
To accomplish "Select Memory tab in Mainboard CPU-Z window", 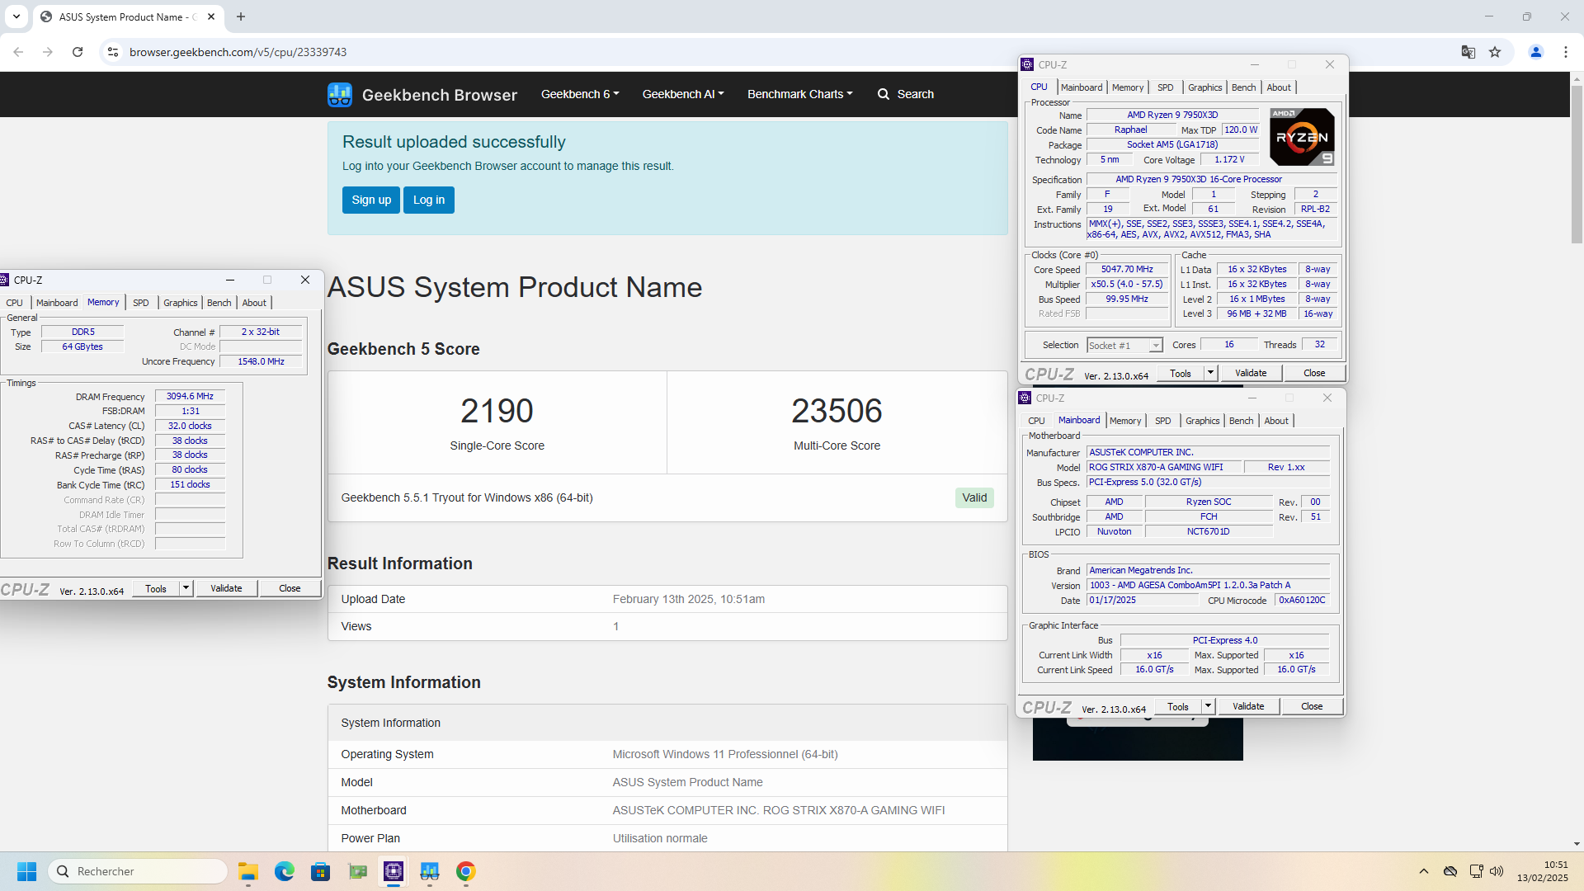I will pos(1125,421).
